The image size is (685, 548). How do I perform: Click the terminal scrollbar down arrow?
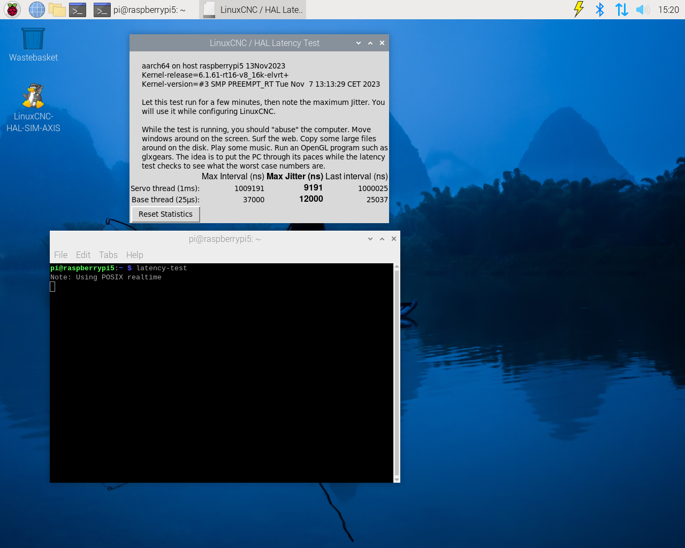click(397, 480)
